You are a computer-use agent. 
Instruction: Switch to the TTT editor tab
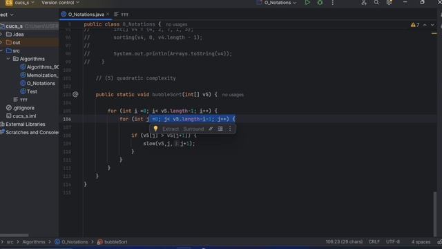[122, 15]
